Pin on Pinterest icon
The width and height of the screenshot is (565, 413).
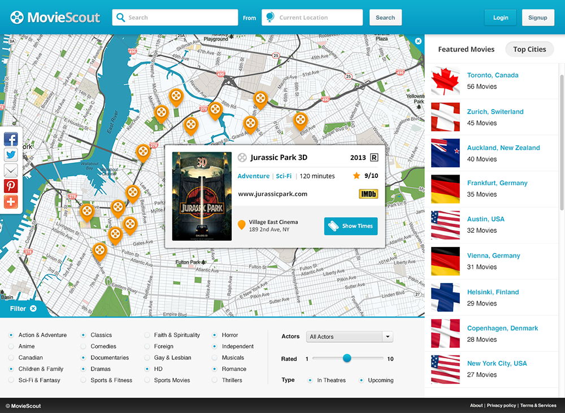click(11, 186)
